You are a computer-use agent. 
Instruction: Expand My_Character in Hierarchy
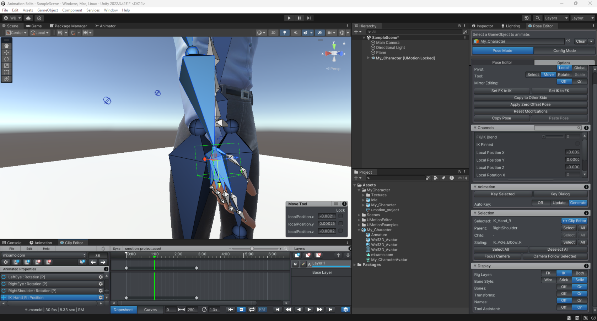pyautogui.click(x=369, y=58)
